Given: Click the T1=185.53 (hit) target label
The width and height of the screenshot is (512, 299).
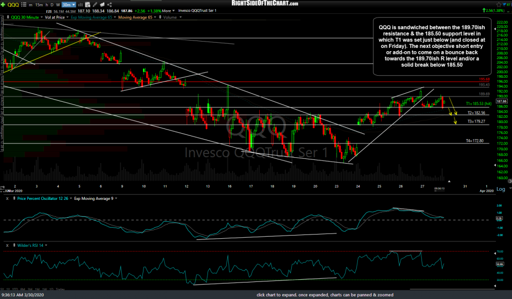Looking at the screenshot, I should (478, 103).
